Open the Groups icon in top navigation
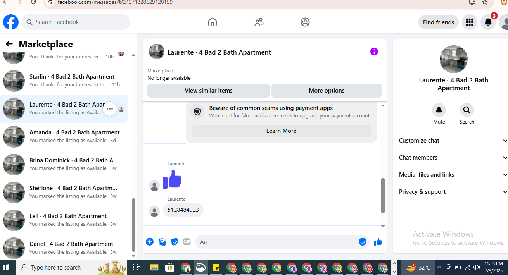 (x=305, y=22)
